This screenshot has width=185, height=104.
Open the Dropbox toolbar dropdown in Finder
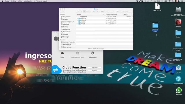(118, 11)
